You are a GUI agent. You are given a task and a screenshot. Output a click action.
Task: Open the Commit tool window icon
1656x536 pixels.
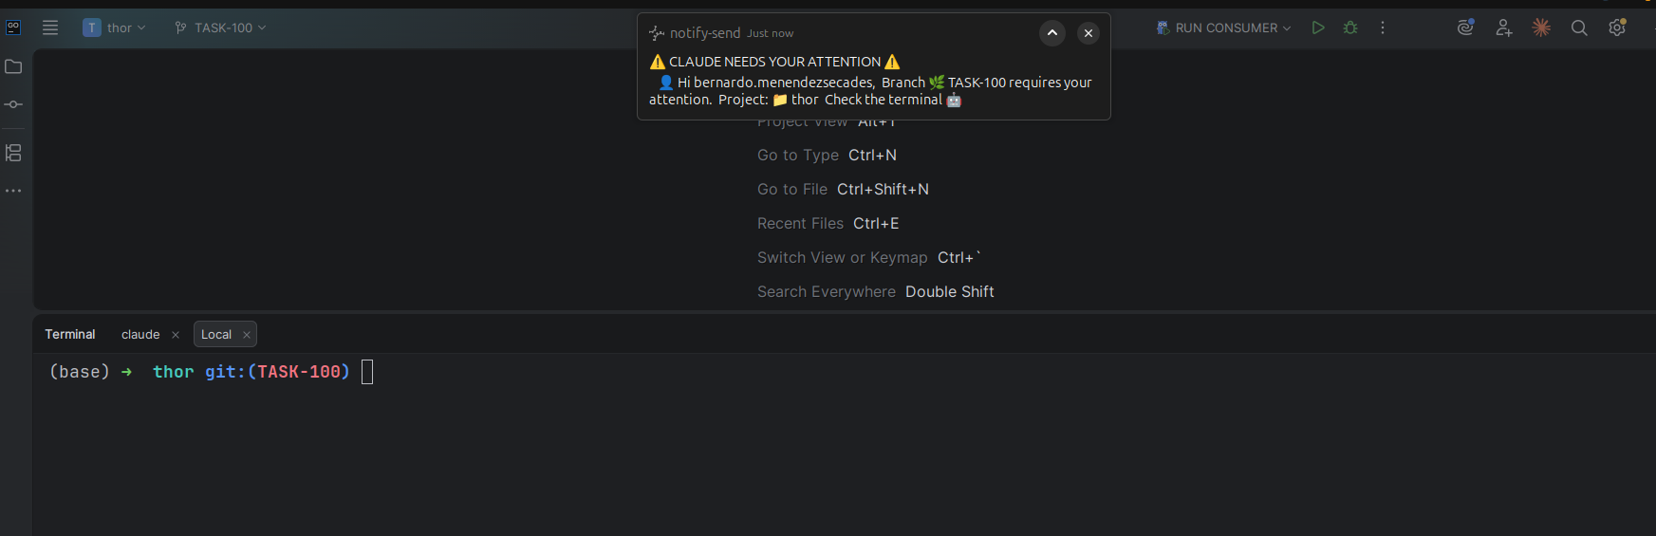click(13, 104)
